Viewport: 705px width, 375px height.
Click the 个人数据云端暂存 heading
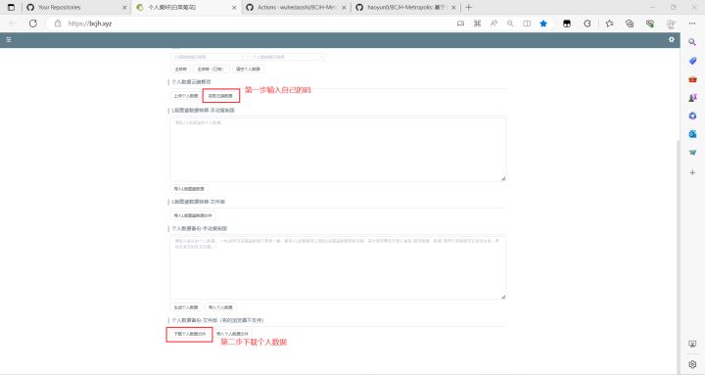pos(191,82)
